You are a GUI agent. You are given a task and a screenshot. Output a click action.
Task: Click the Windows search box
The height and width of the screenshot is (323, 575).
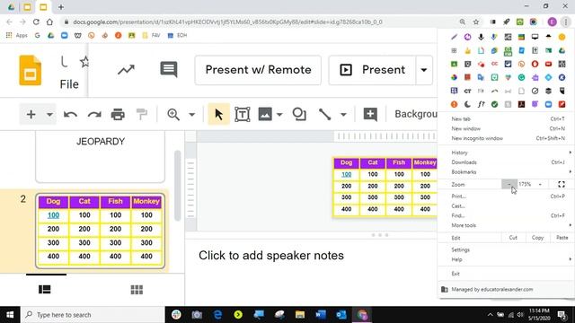click(93, 315)
